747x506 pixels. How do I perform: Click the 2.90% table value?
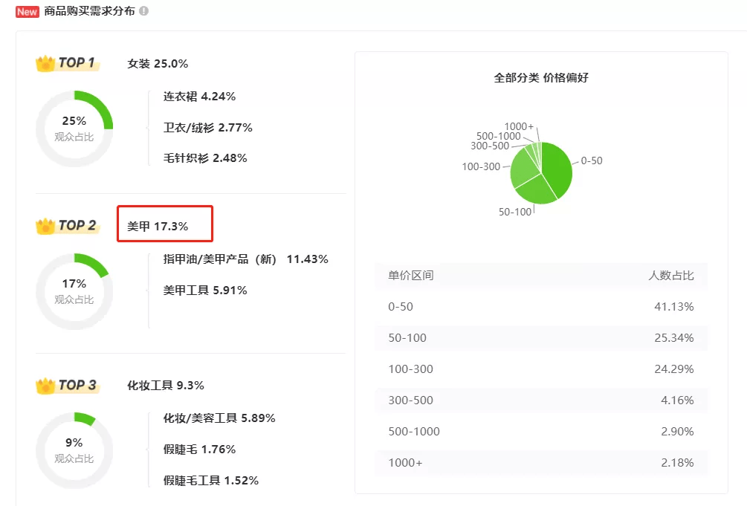pyautogui.click(x=677, y=432)
